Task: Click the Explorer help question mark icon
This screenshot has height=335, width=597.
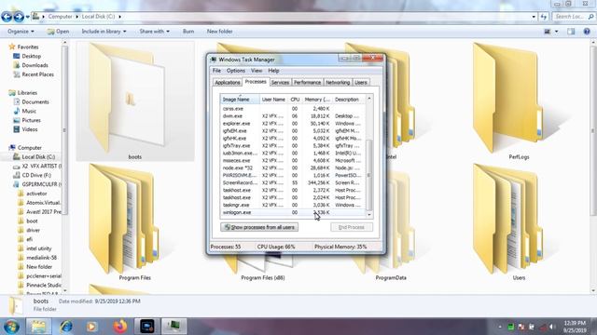Action: [587, 32]
